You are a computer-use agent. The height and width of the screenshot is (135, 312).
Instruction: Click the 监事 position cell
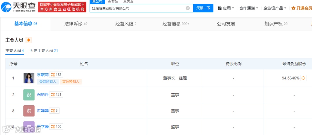pyautogui.click(x=175, y=127)
